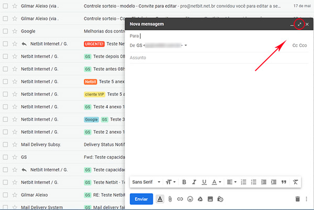The height and width of the screenshot is (210, 314).
Task: Open the Delivery Status Notif email
Action: (x=104, y=145)
